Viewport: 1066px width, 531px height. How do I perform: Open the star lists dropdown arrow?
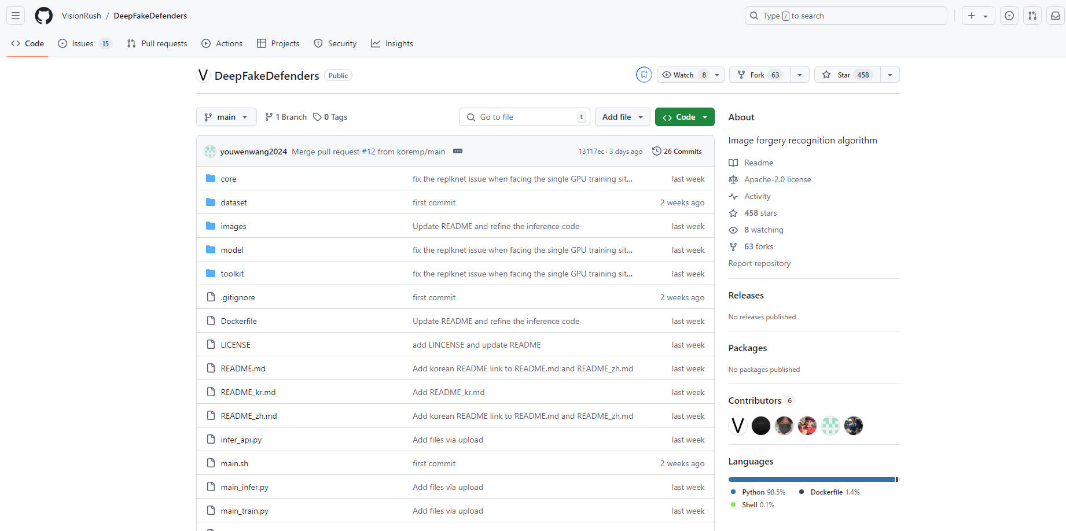tap(890, 75)
